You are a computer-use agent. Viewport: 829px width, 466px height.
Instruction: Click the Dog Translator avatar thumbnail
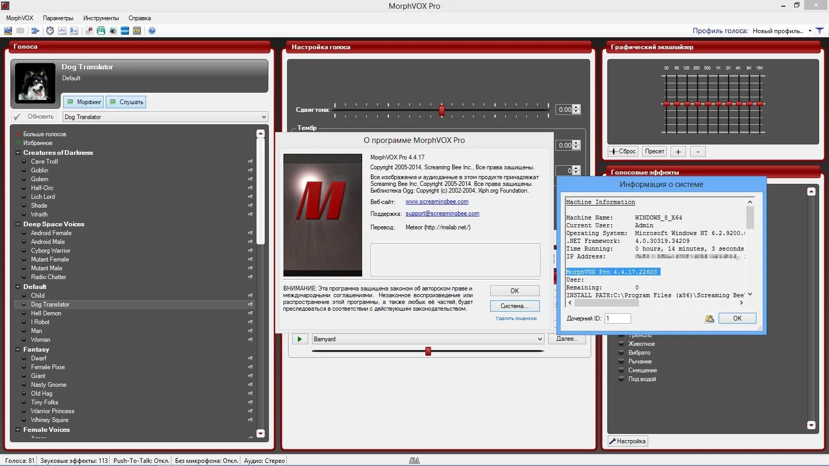click(x=35, y=82)
